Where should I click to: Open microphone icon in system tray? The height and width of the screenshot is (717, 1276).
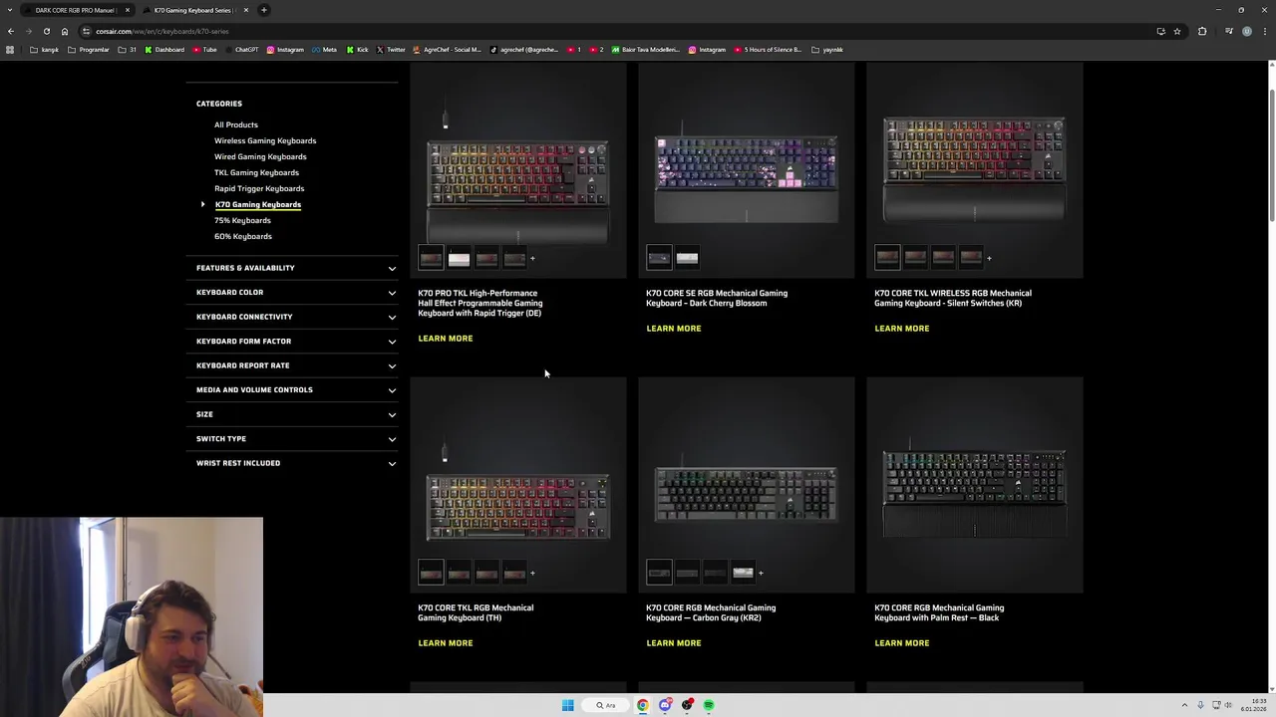click(x=1200, y=705)
